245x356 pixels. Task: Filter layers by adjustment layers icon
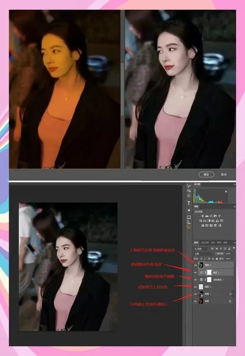pos(217,249)
